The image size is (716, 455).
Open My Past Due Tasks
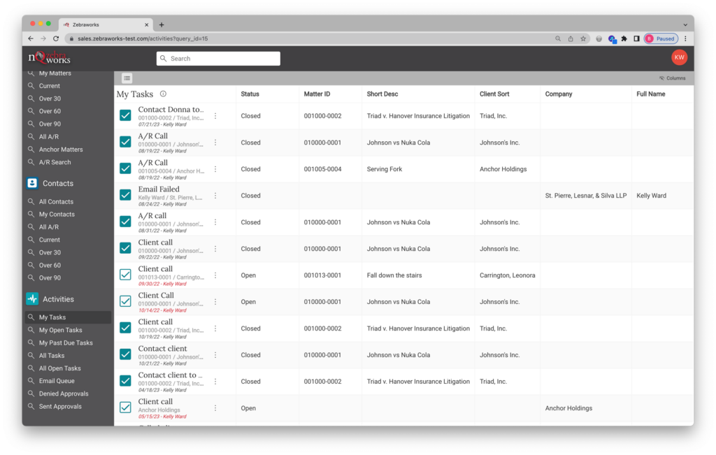pos(66,342)
